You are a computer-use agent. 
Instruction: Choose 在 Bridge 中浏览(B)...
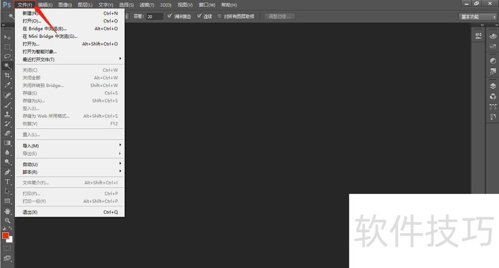pos(69,29)
